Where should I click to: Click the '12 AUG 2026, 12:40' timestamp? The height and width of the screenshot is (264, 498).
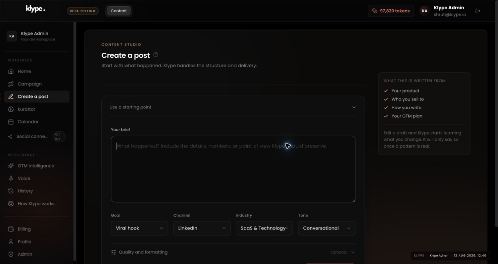pos(470,256)
